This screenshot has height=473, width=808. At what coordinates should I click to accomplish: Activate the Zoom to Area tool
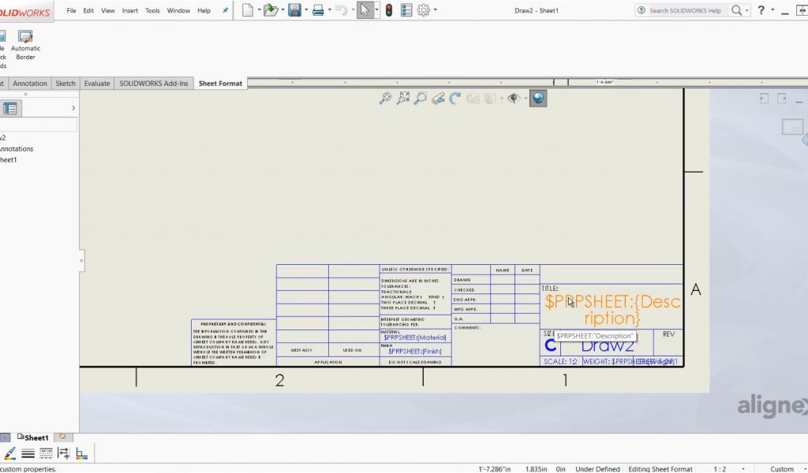point(420,98)
